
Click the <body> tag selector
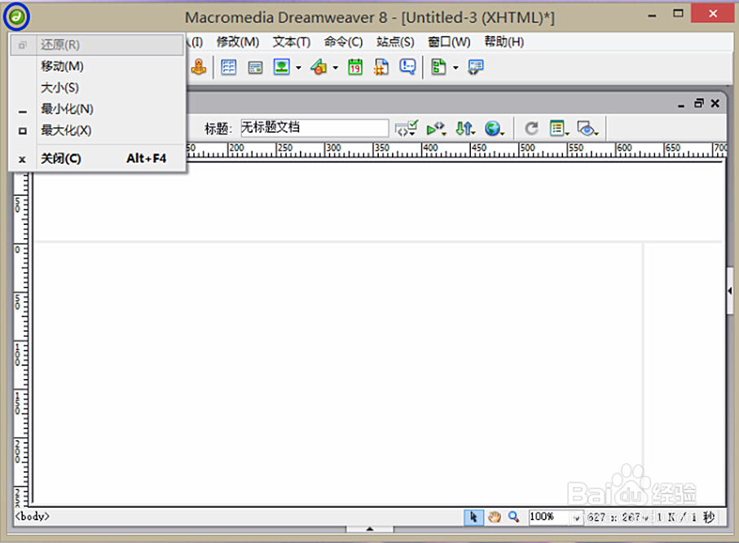[32, 517]
